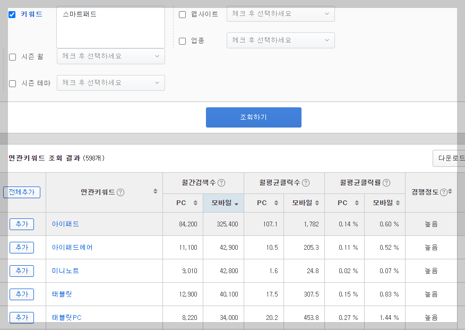Enable the 웹사이트 checkbox
This screenshot has height=330, width=465.
coord(183,14)
